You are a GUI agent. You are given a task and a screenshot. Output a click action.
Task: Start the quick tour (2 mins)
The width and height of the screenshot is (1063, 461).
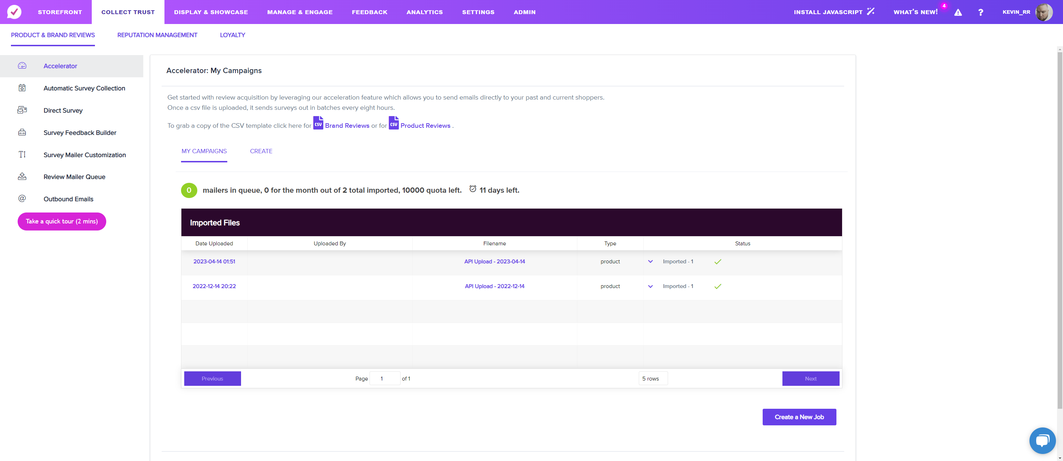point(62,222)
